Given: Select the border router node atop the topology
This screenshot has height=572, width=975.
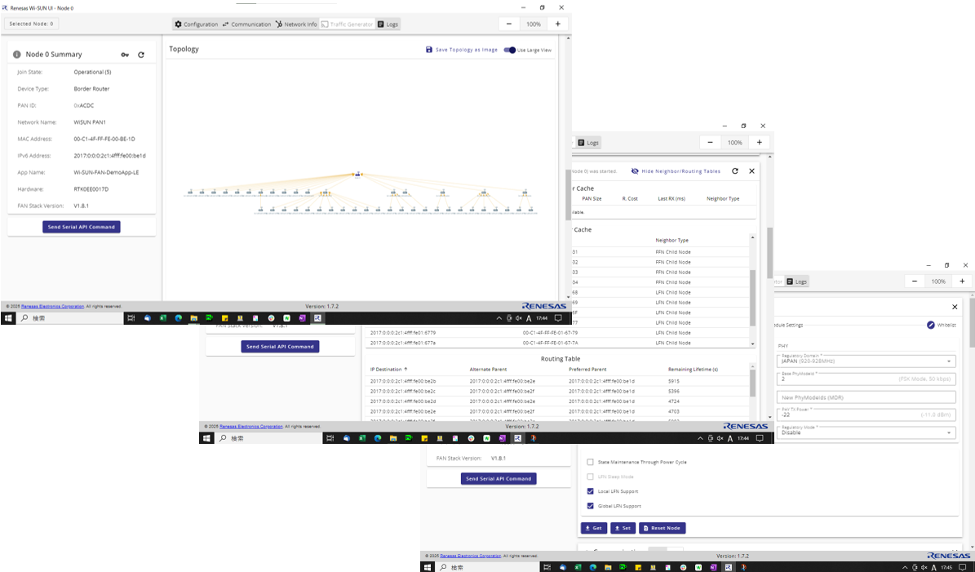Looking at the screenshot, I should pos(357,175).
